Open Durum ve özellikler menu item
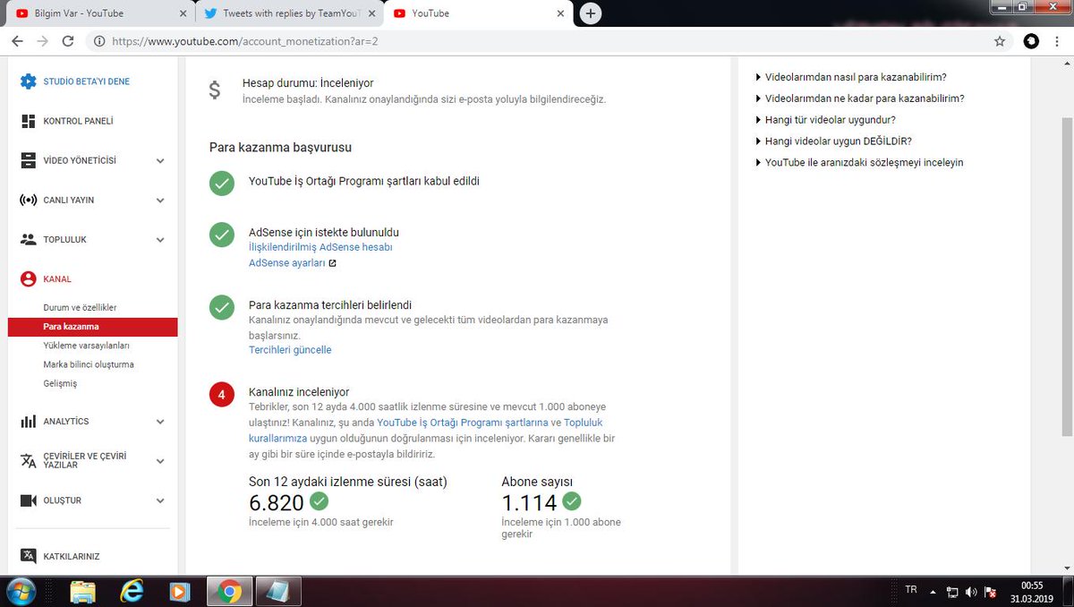The image size is (1074, 607). (80, 307)
